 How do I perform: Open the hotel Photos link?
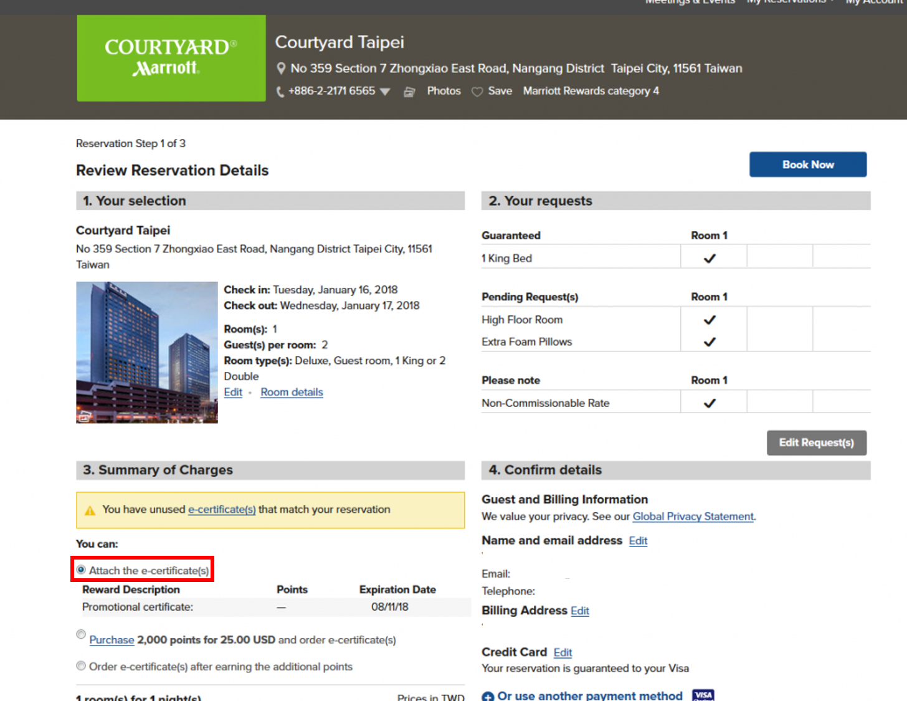444,91
